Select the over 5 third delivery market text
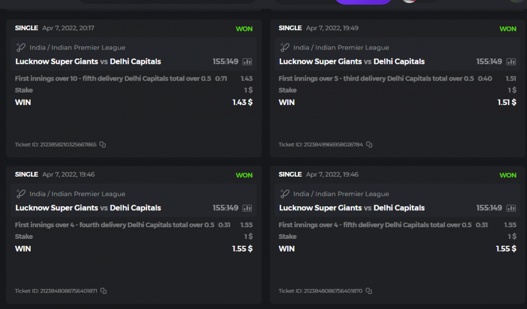The width and height of the screenshot is (527, 309). point(376,79)
